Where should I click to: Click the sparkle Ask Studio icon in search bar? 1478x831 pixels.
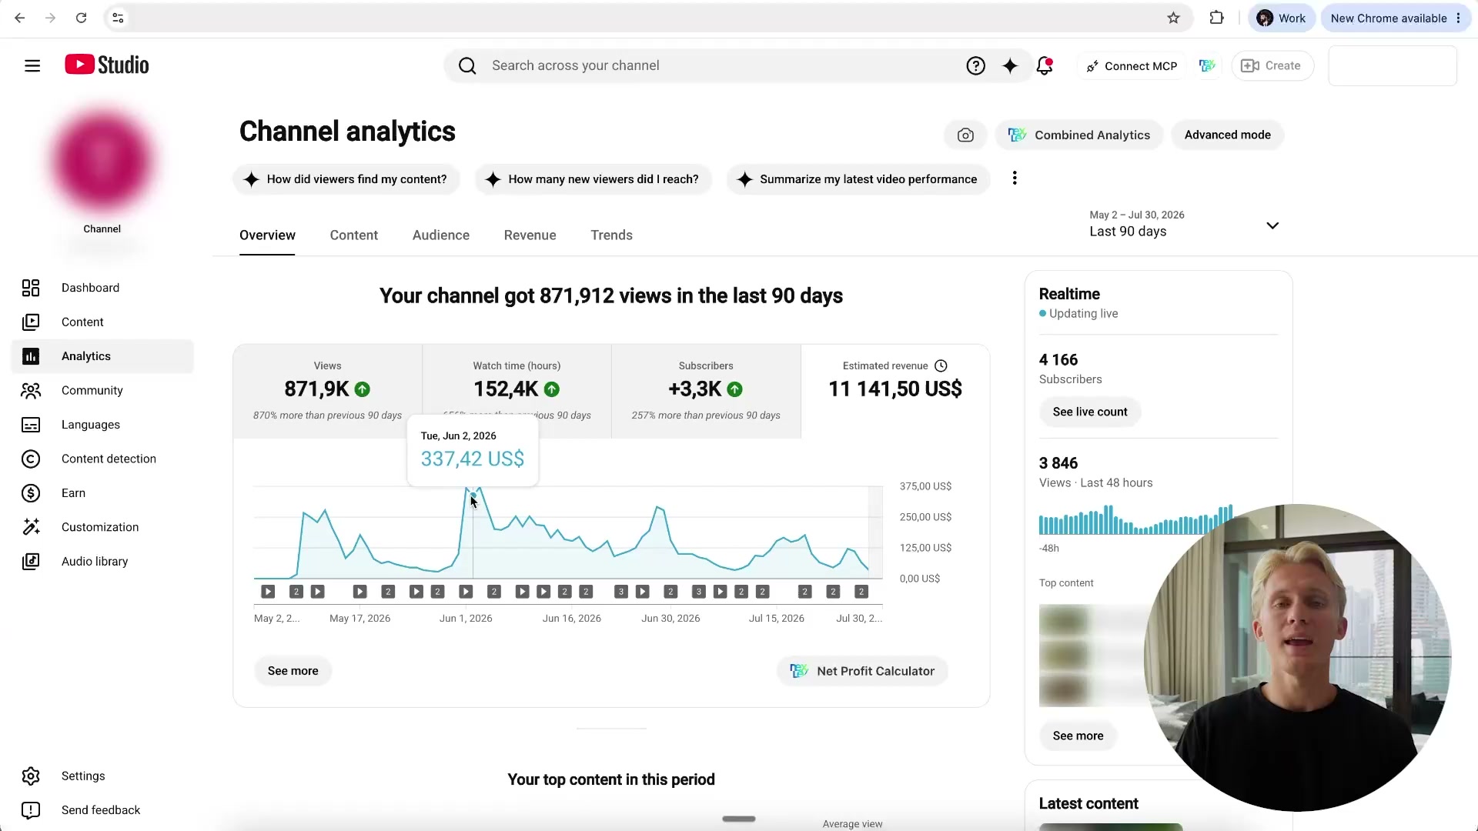[1010, 66]
